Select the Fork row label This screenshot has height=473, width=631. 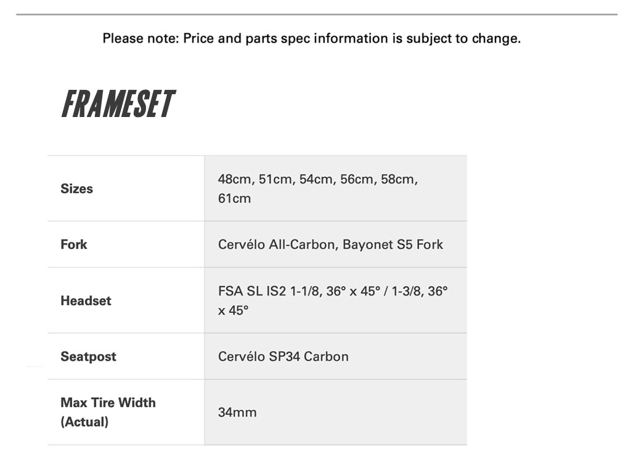coord(74,245)
